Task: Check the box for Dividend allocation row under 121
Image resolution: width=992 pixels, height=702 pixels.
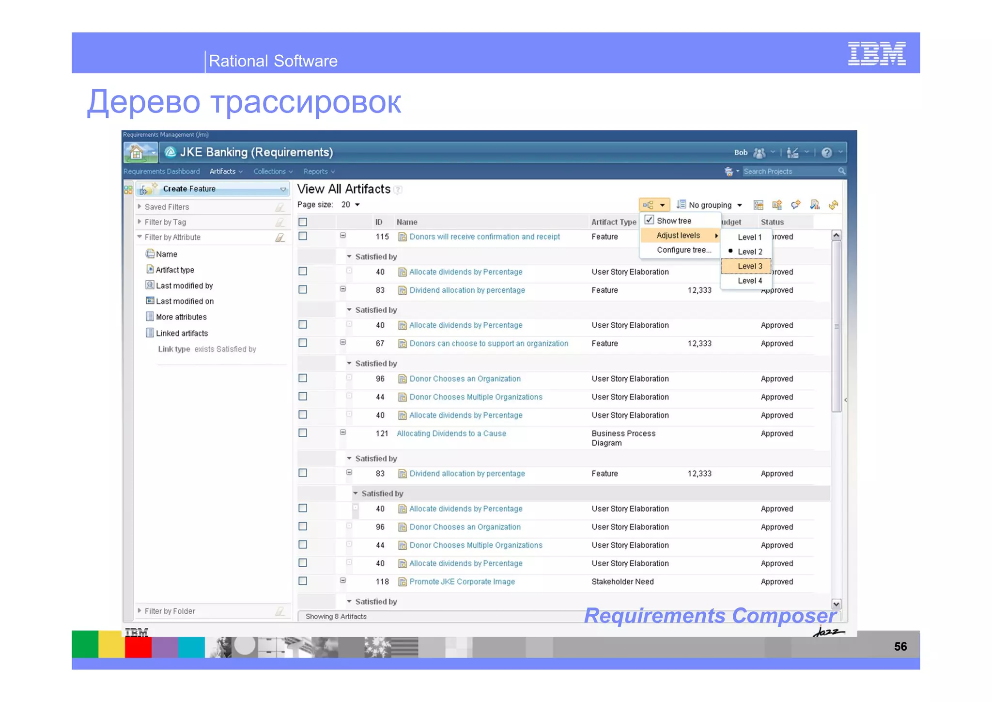Action: tap(303, 473)
